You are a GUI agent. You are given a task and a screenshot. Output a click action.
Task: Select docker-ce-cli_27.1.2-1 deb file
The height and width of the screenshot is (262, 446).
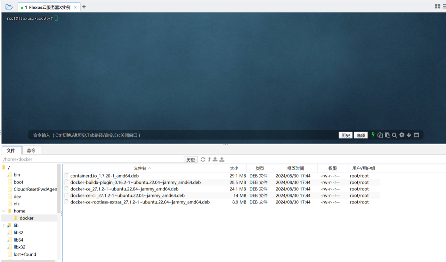127,195
